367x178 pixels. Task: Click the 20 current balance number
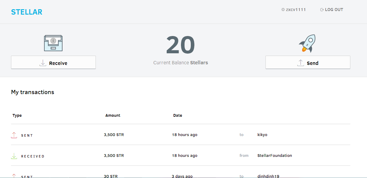180,46
